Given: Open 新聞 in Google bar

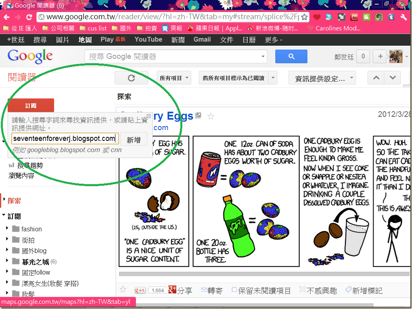Looking at the screenshot, I should 178,40.
